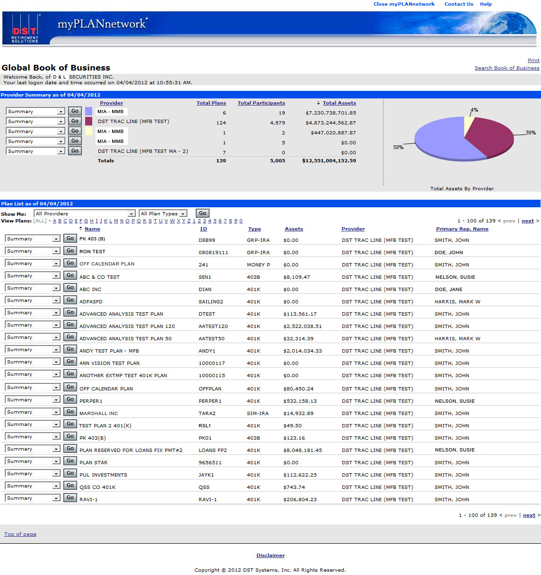This screenshot has width=541, height=575.
Task: Click the pale yellow MIA - MMB swatch
Action: (88, 131)
